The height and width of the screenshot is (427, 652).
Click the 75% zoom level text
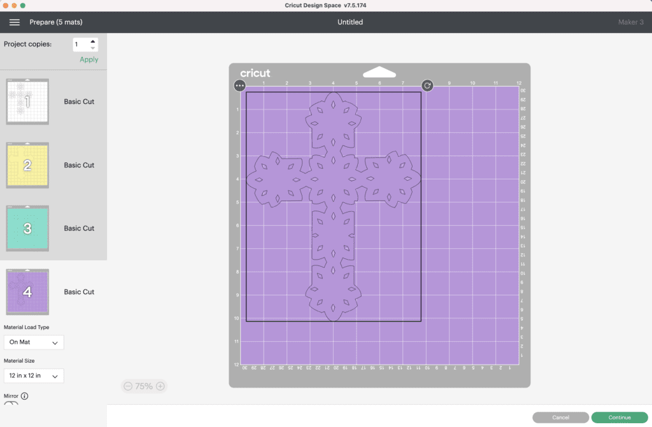pyautogui.click(x=144, y=386)
